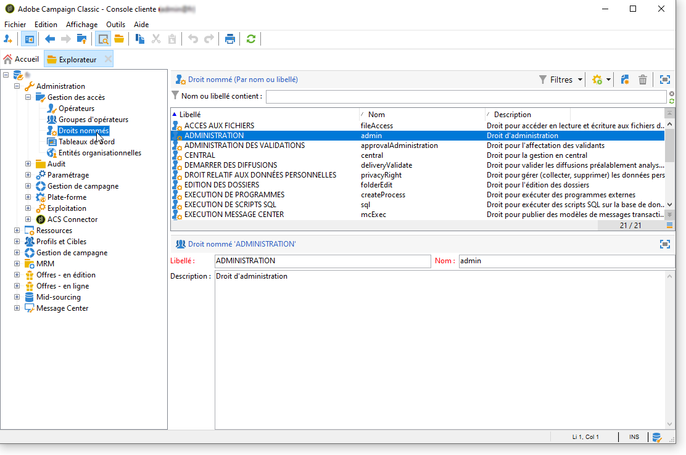
Task: Click the new named right icon
Action: 624,80
